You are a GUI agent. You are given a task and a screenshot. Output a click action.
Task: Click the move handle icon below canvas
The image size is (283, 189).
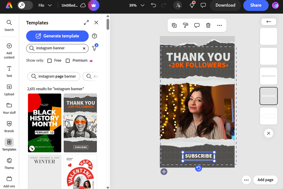coord(164,172)
